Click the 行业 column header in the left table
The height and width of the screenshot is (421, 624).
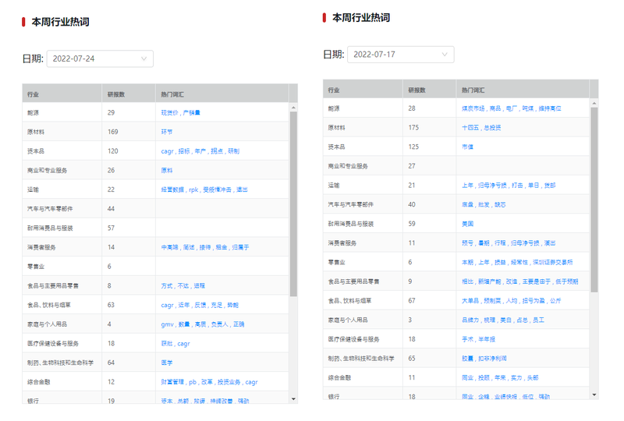33,94
